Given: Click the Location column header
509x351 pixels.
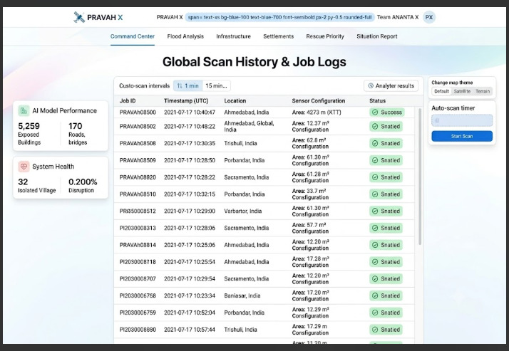Looking at the screenshot, I should 235,101.
